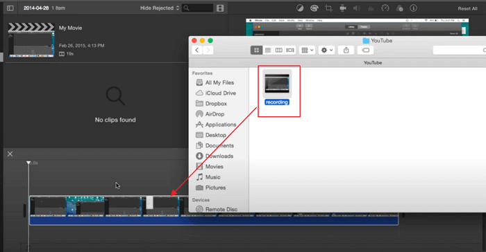Go forward in the Finder window
Image resolution: width=486 pixels, height=252 pixels.
click(x=208, y=50)
